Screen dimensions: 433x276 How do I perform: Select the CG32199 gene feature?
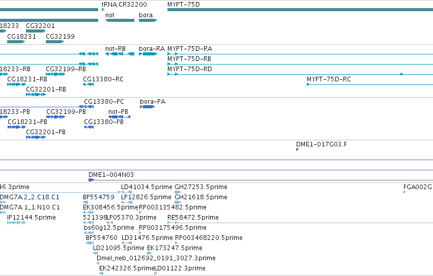tap(55, 42)
